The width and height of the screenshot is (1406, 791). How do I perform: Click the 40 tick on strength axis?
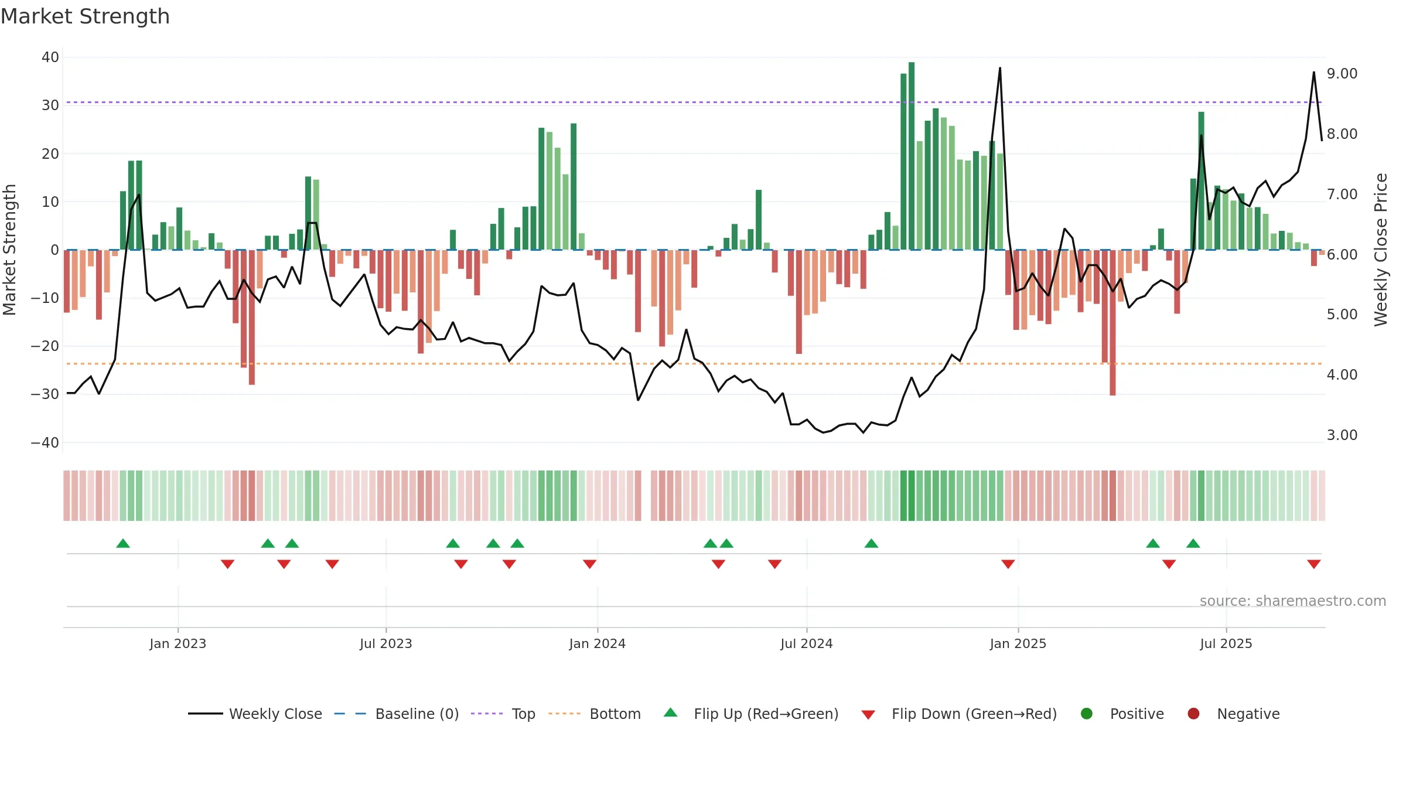pos(50,57)
